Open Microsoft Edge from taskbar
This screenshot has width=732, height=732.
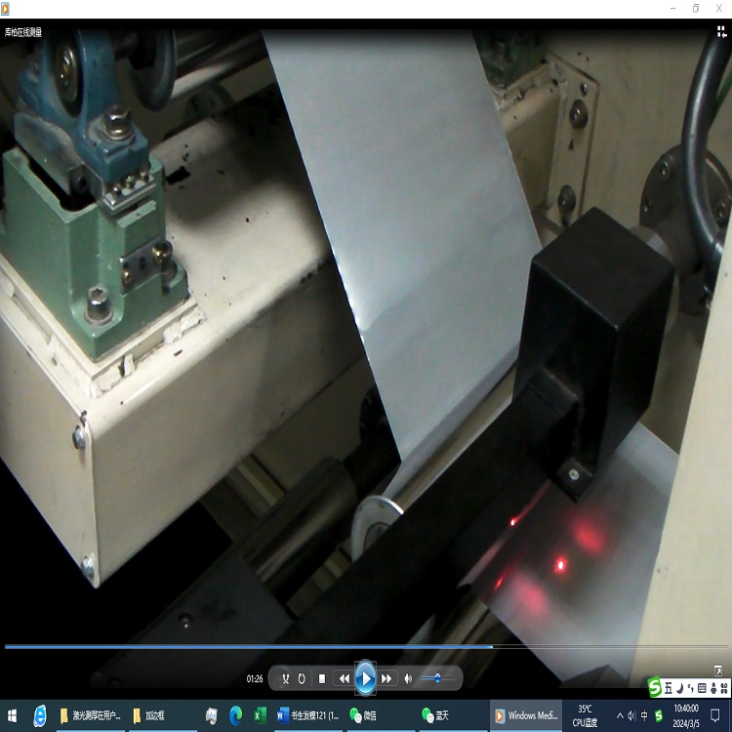click(236, 715)
